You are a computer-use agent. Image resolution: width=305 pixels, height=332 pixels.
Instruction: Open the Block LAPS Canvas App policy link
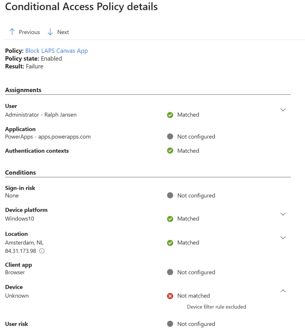[x=56, y=51]
